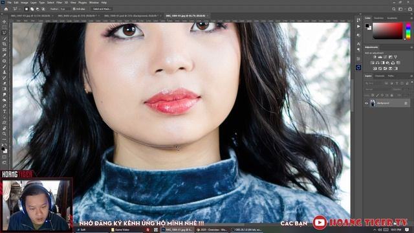Click the OBS icon in Windows taskbar
Image resolution: width=414 pixels, height=233 pixels.
233,230
